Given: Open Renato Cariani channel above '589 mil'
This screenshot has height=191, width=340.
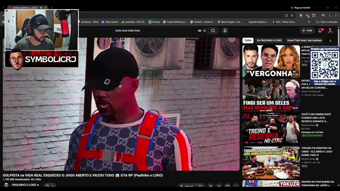Looking at the screenshot, I should tap(308, 159).
